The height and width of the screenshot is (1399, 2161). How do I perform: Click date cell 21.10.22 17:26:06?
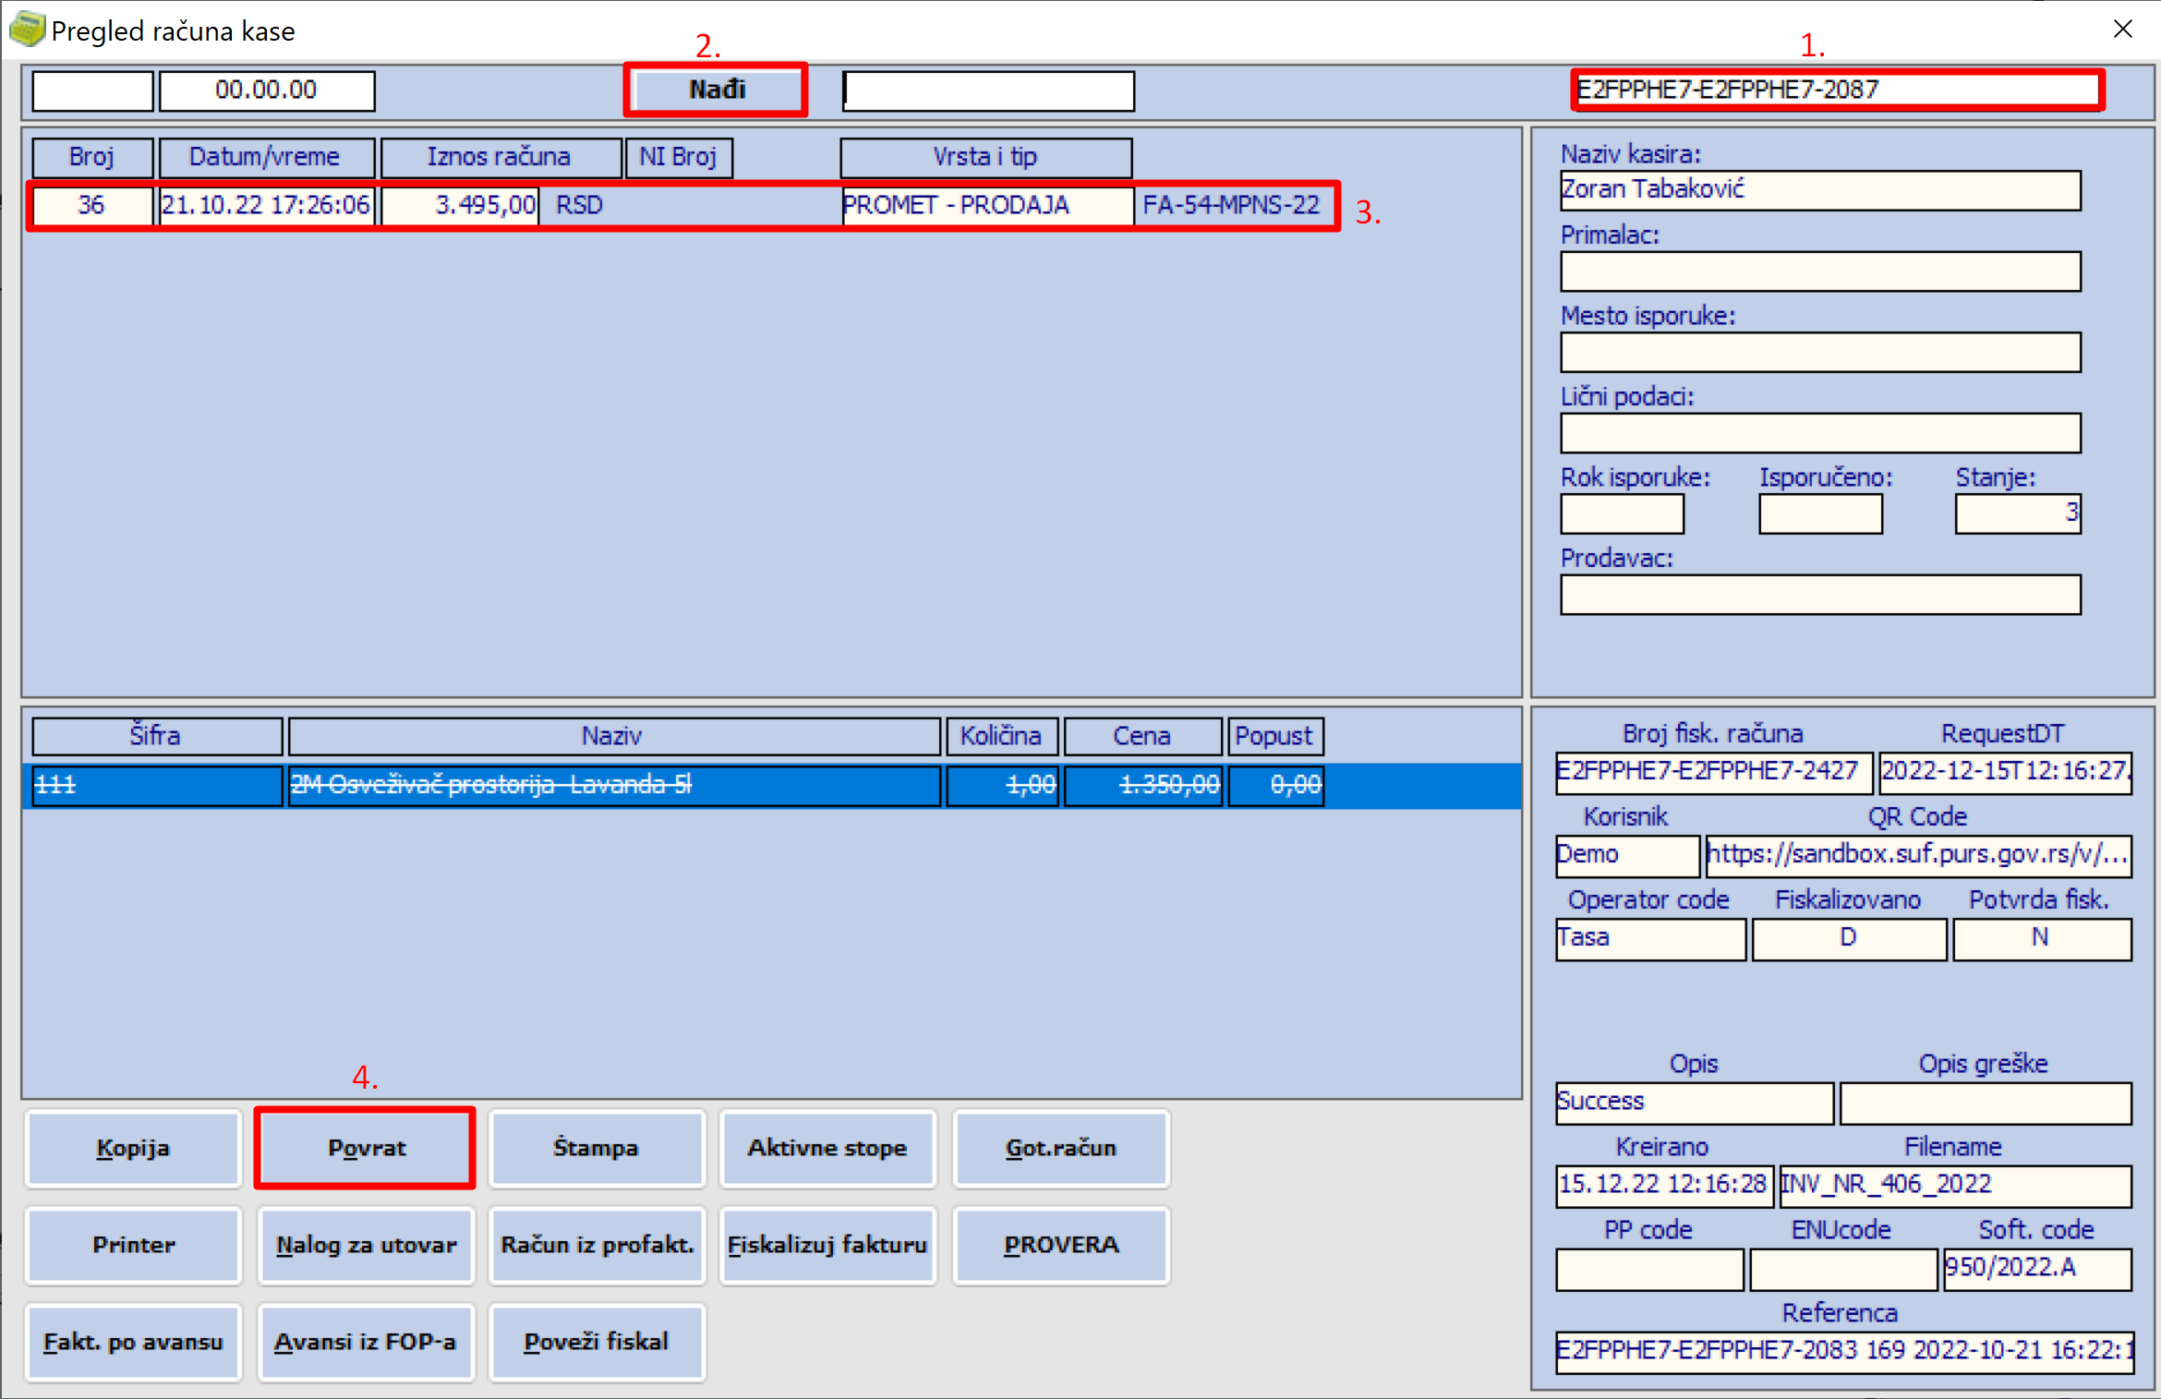coord(266,205)
